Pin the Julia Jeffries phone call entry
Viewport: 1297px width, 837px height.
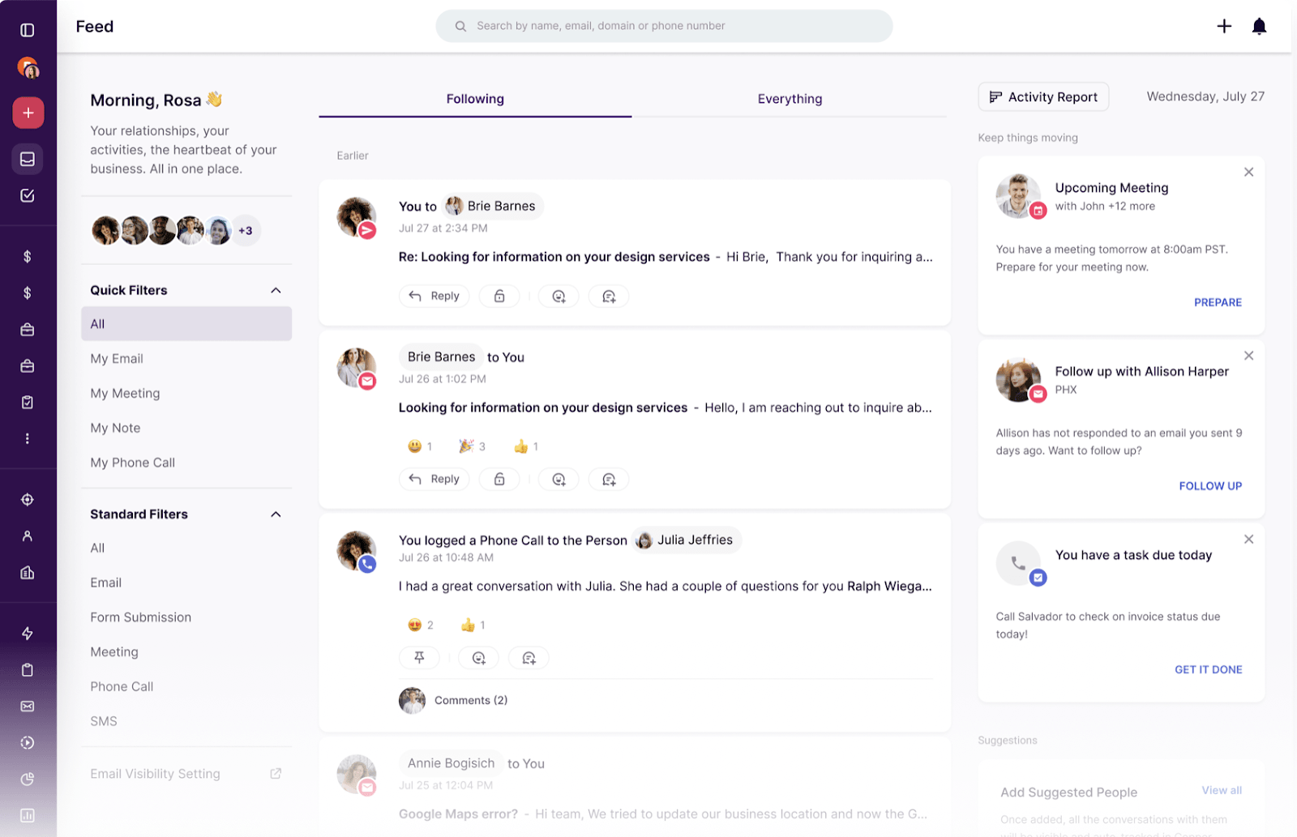(419, 658)
